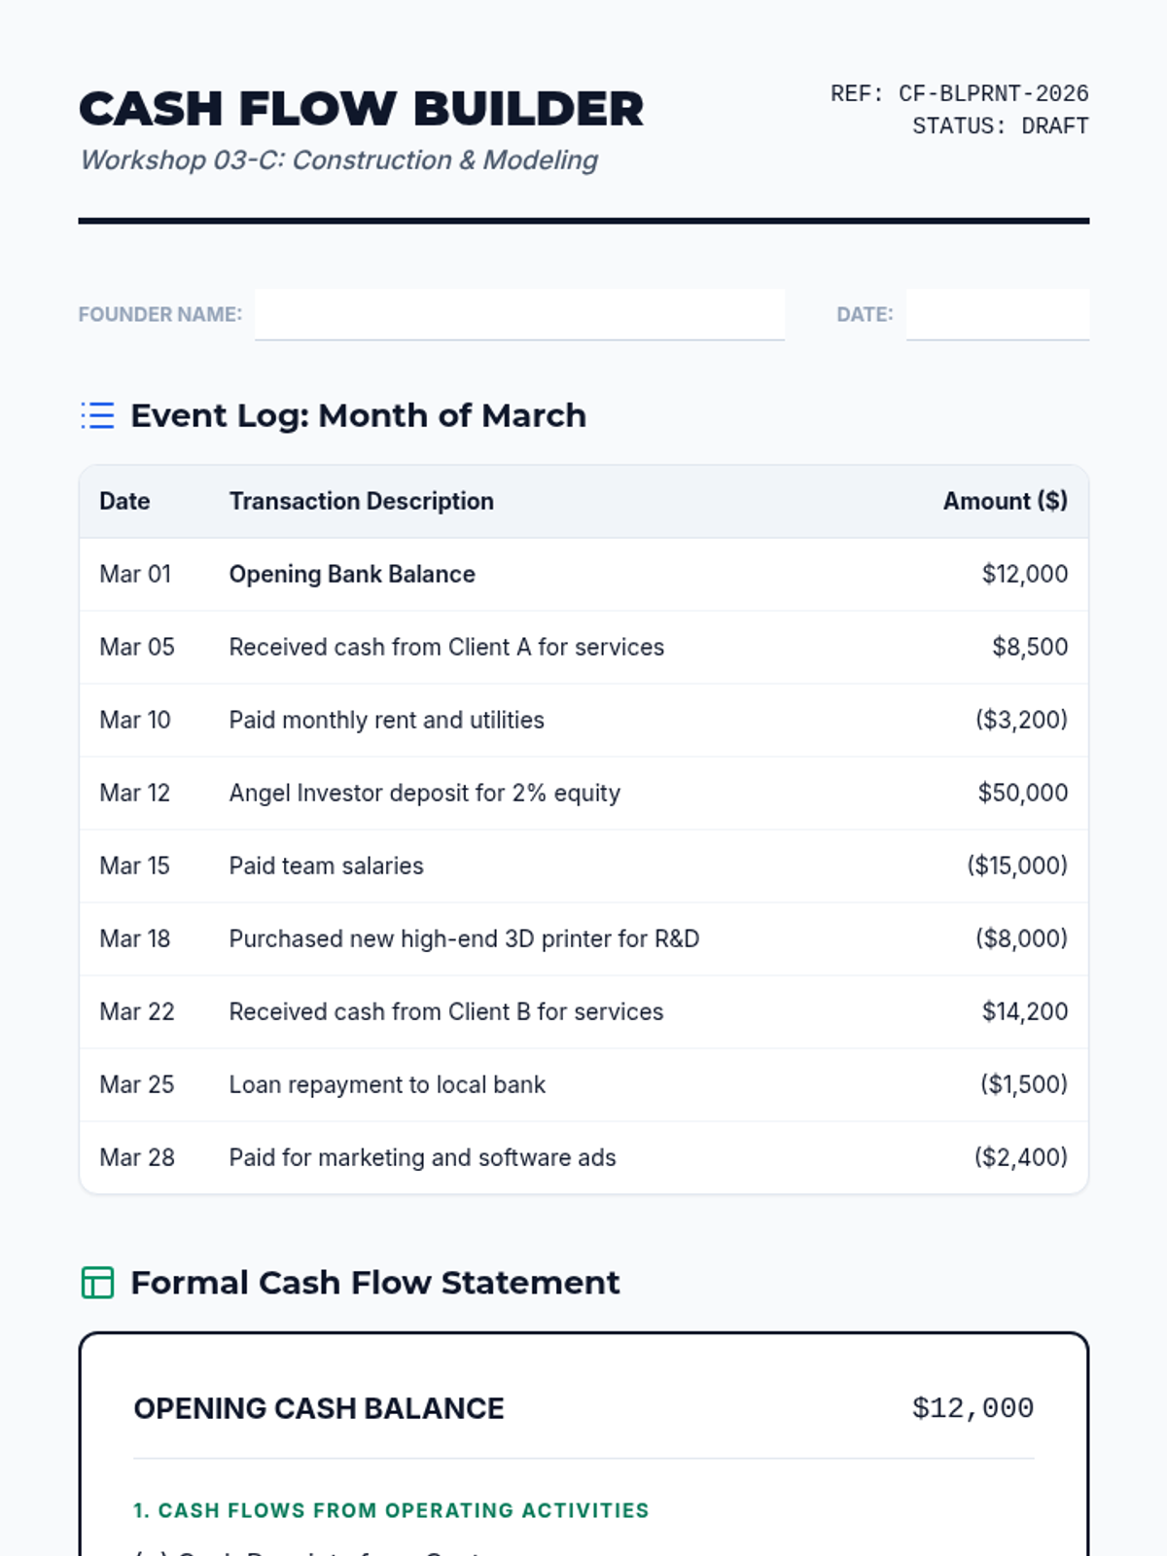The height and width of the screenshot is (1556, 1167).
Task: Click the Amount ($) column header
Action: pyautogui.click(x=1005, y=502)
